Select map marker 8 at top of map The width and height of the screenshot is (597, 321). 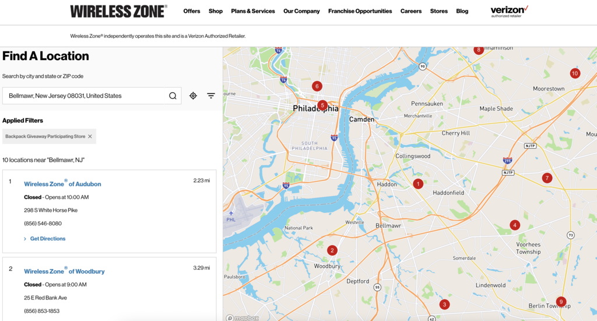click(479, 50)
